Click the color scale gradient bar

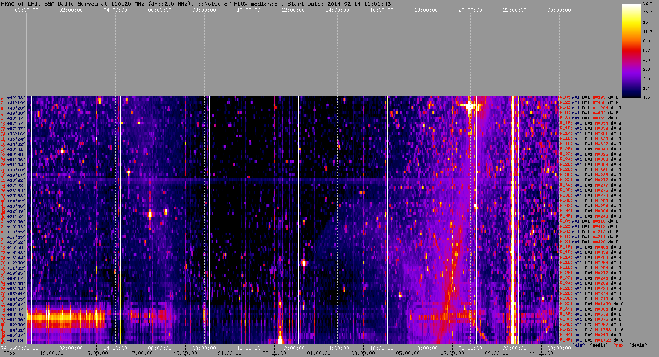[x=631, y=51]
